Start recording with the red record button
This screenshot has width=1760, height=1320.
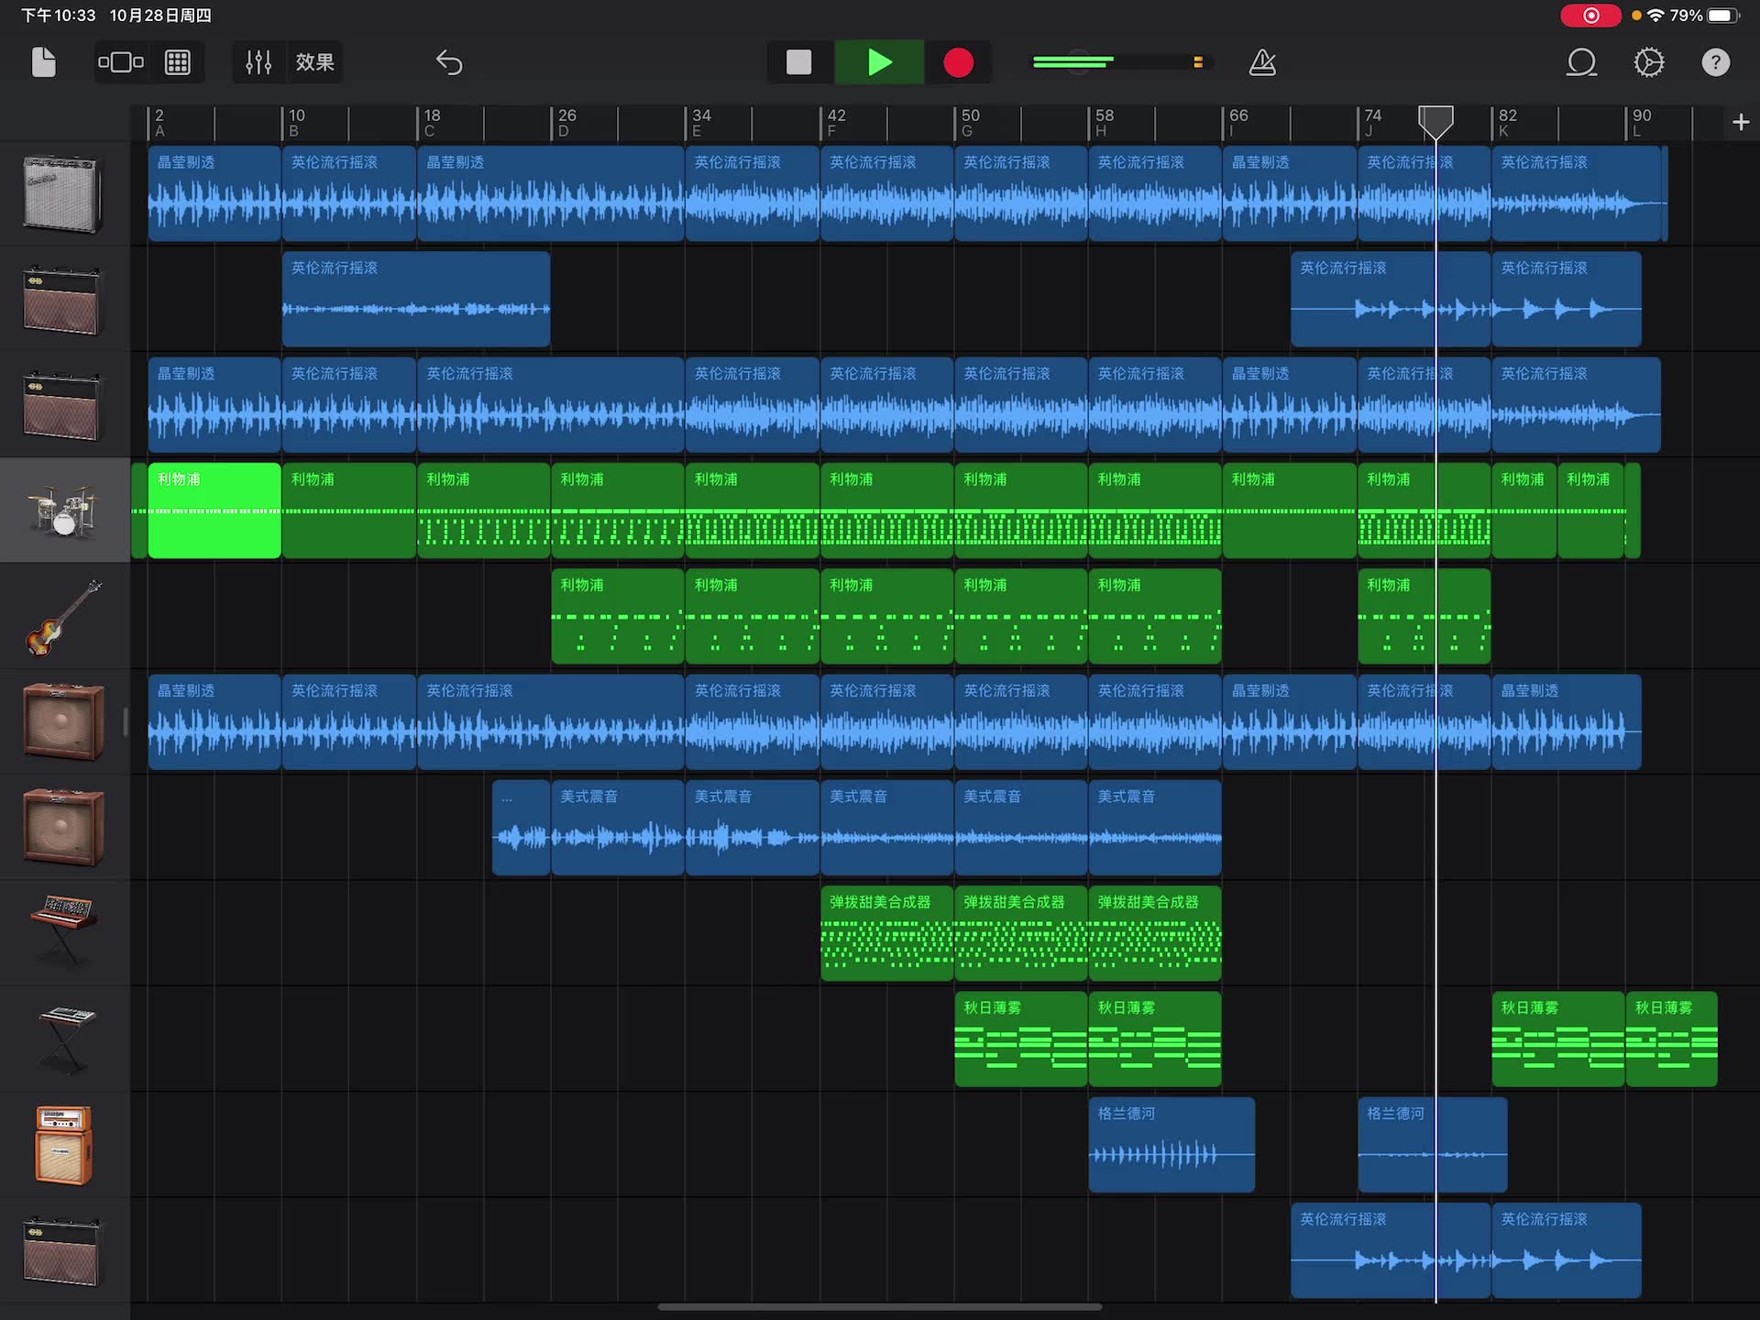[958, 62]
